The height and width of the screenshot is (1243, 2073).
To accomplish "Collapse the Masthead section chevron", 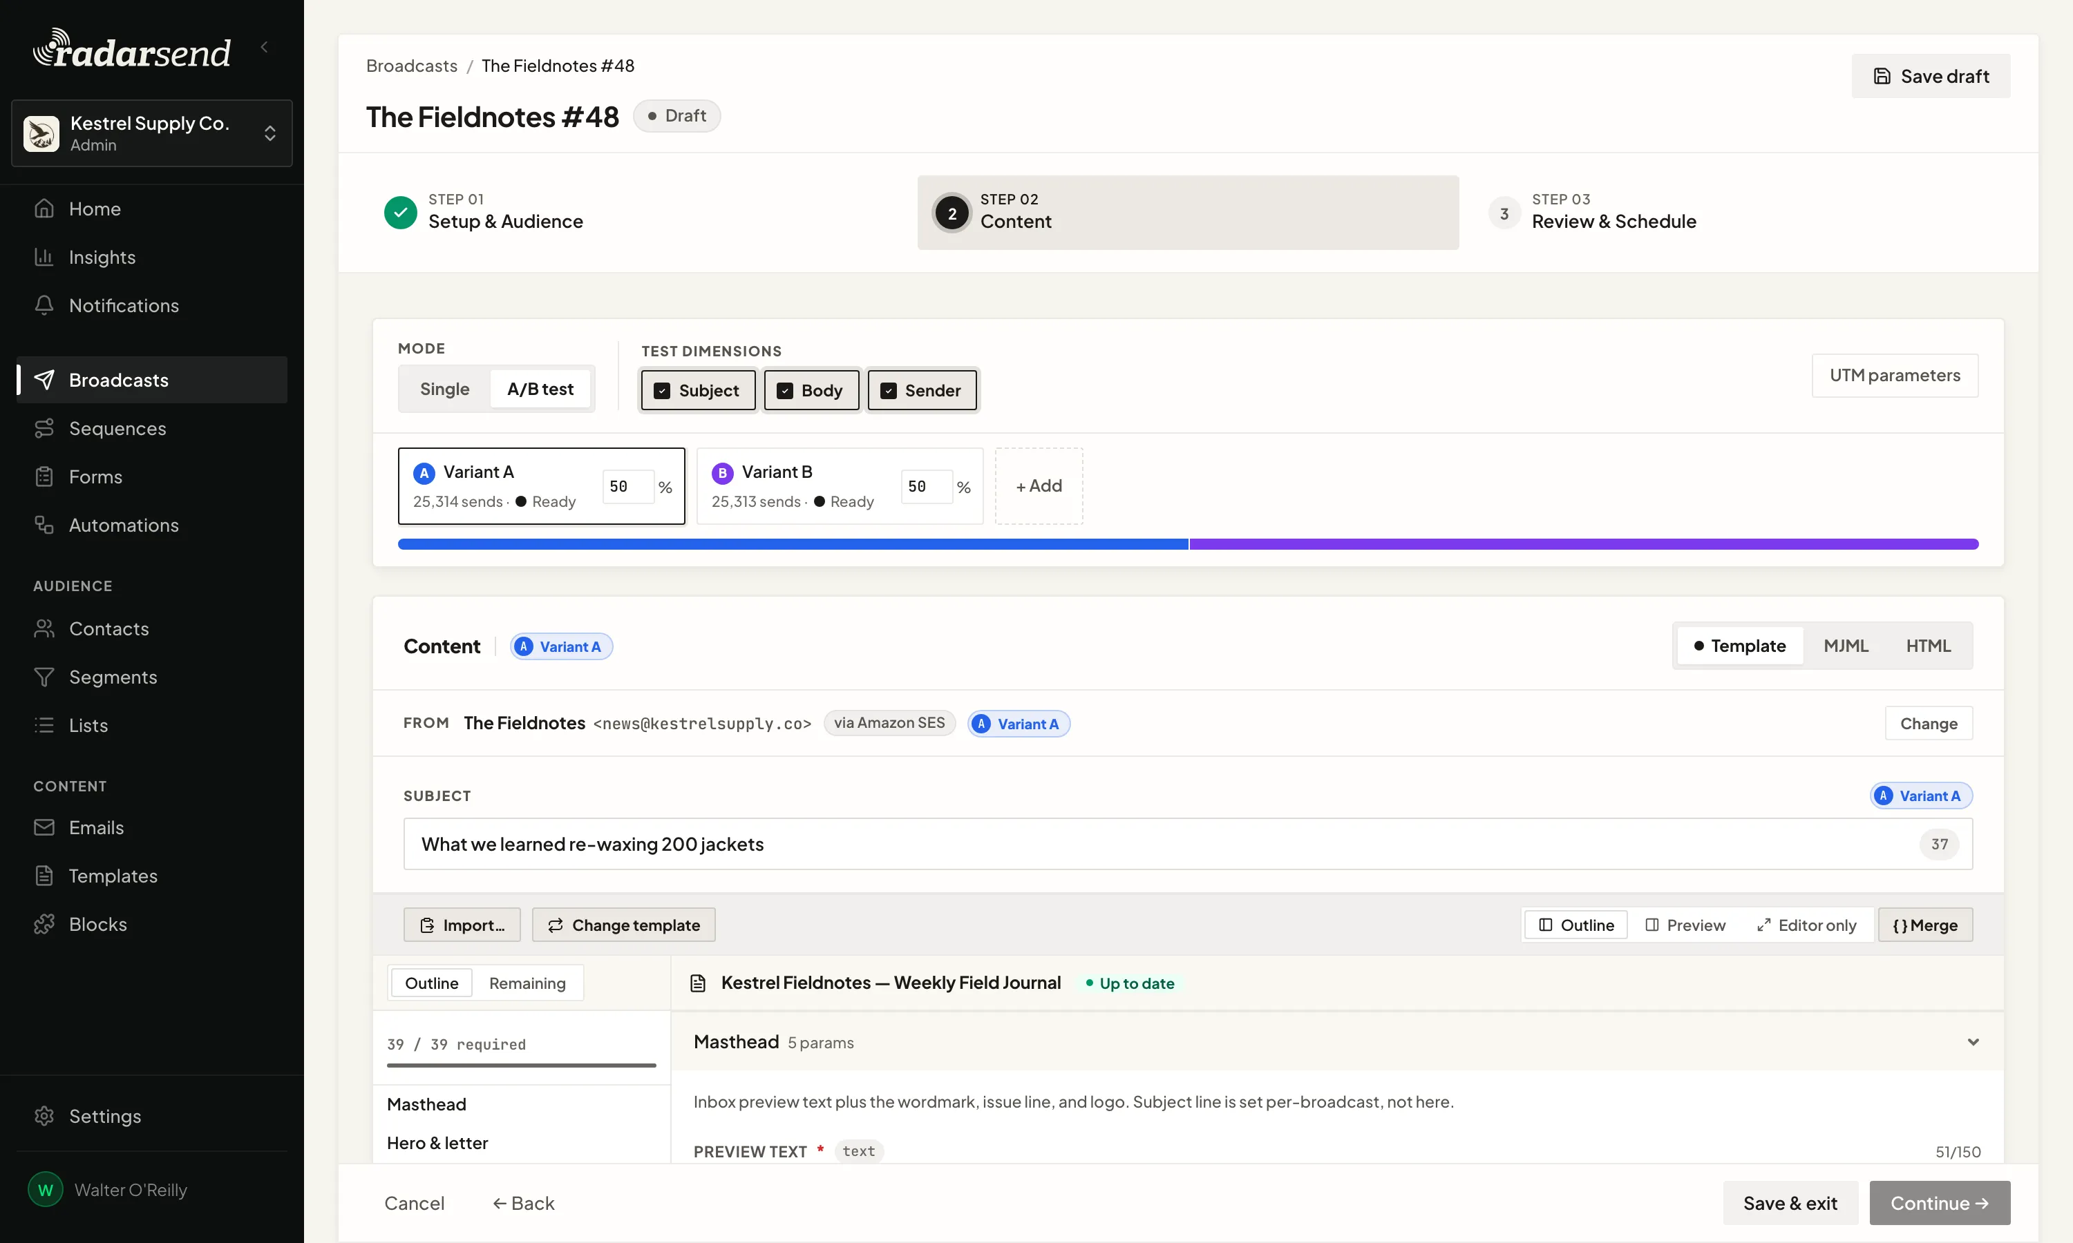I will pos(1973,1043).
